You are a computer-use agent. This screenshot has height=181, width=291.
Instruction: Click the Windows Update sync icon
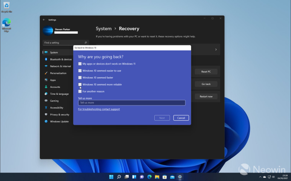pyautogui.click(x=46, y=121)
